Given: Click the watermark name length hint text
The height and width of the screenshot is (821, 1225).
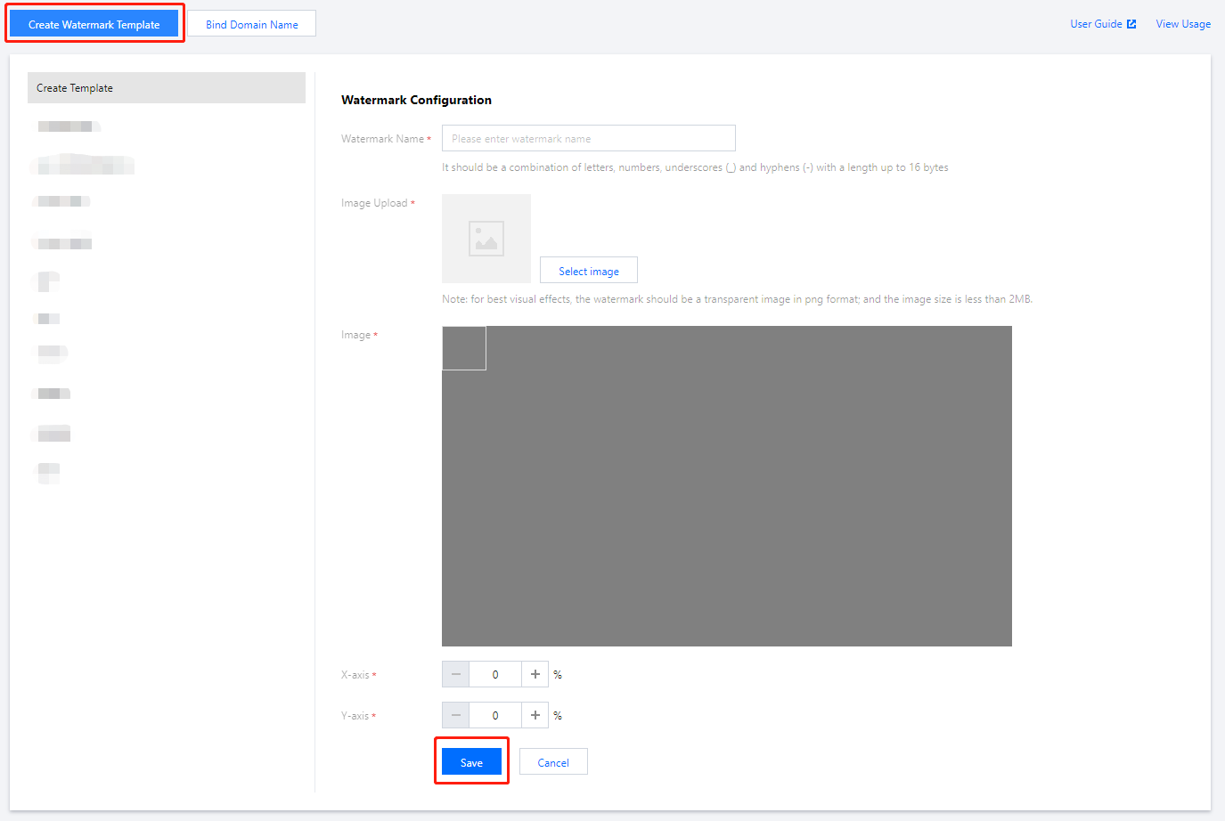Looking at the screenshot, I should pyautogui.click(x=695, y=167).
